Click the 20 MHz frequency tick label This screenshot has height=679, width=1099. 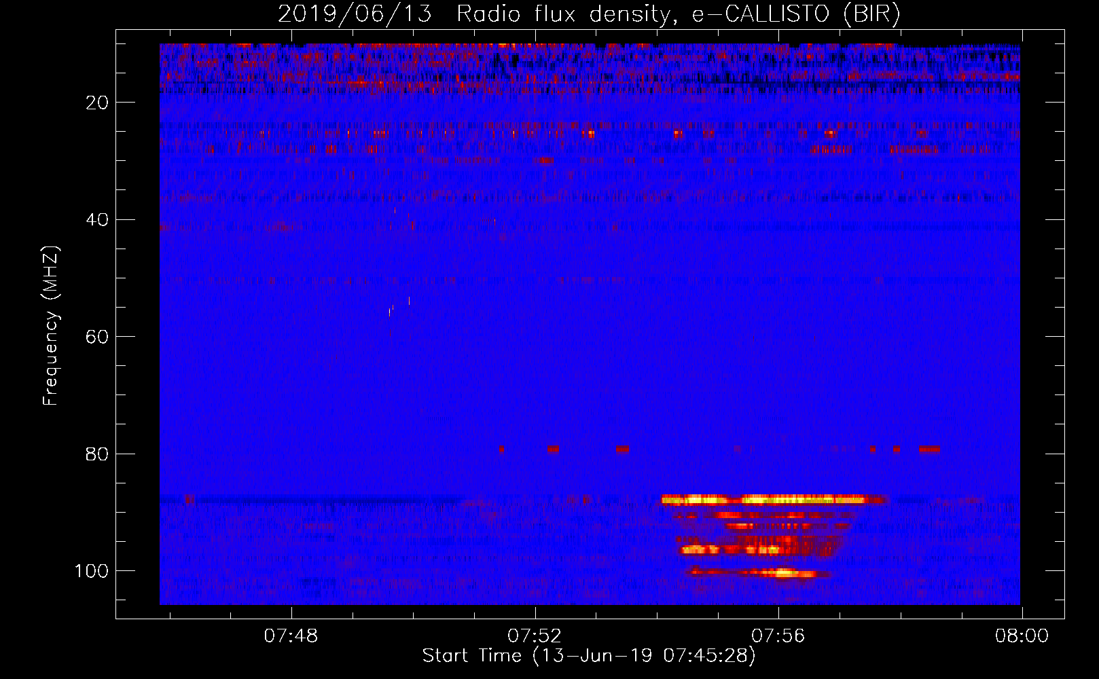pos(97,103)
